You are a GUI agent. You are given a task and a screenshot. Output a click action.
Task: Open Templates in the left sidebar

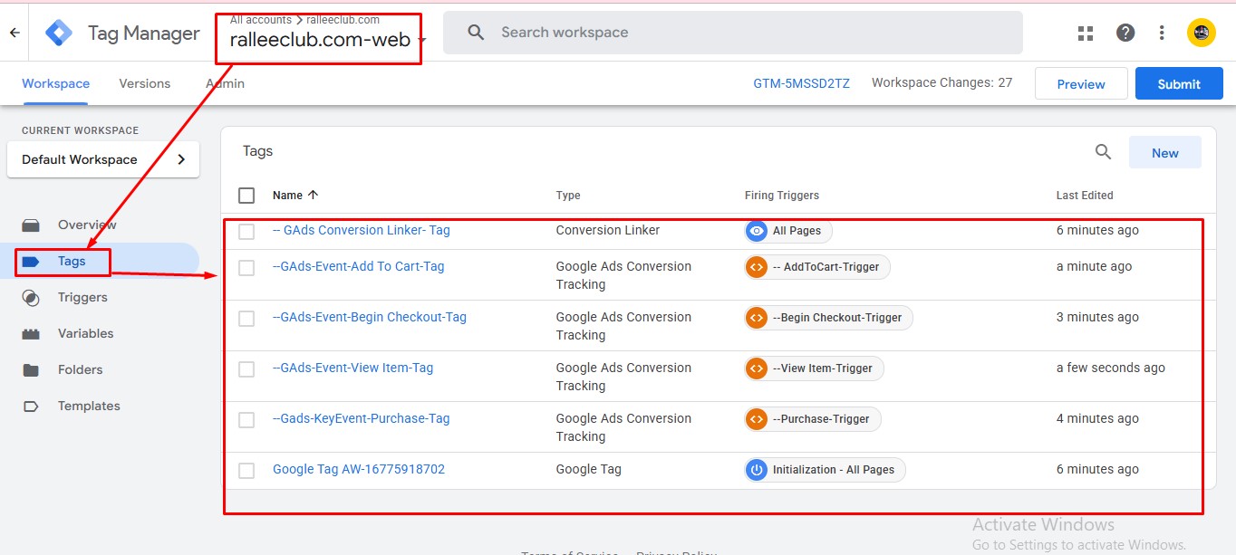[x=89, y=406]
